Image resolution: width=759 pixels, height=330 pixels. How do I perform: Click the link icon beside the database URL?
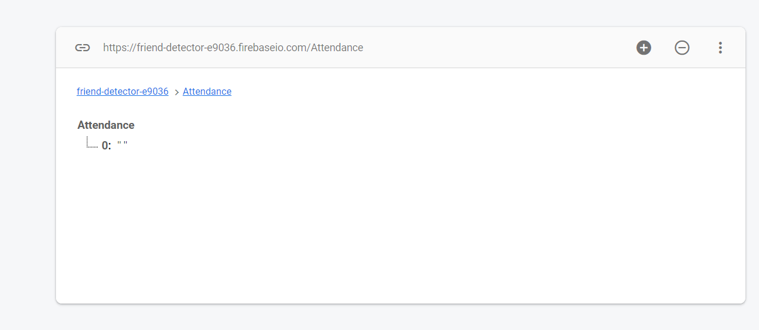(x=82, y=48)
